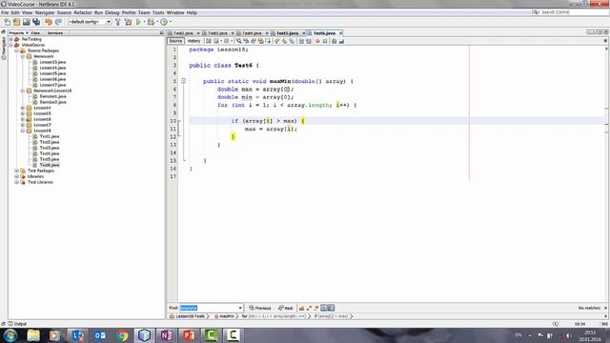The width and height of the screenshot is (610, 343).
Task: Switch to the Services panel tab
Action: (55, 33)
